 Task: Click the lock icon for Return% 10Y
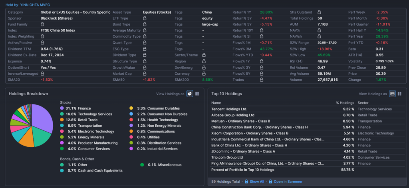click(x=262, y=30)
